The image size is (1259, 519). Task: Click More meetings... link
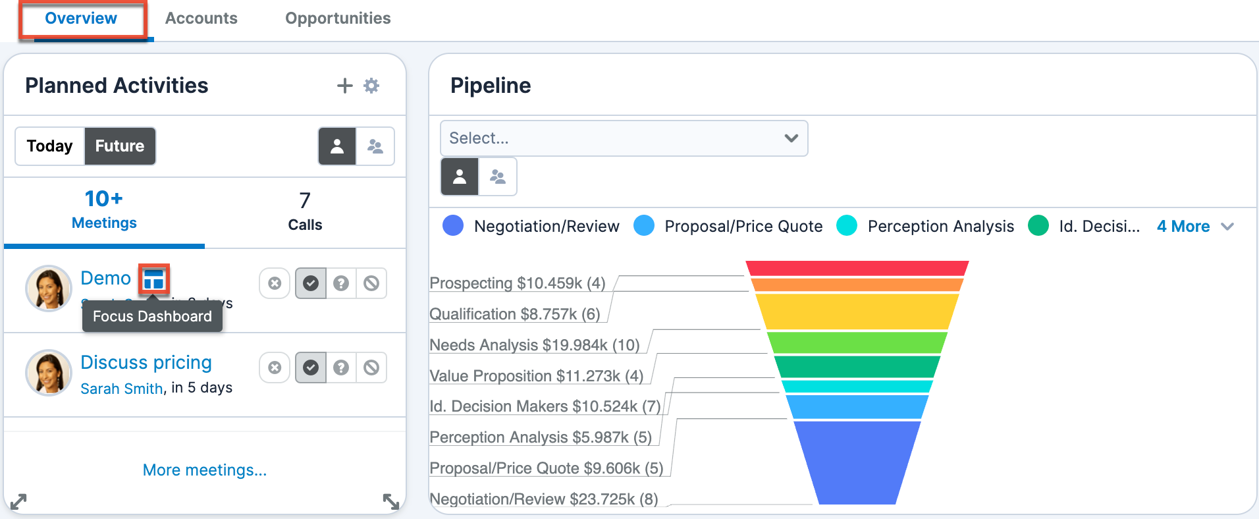tap(205, 470)
